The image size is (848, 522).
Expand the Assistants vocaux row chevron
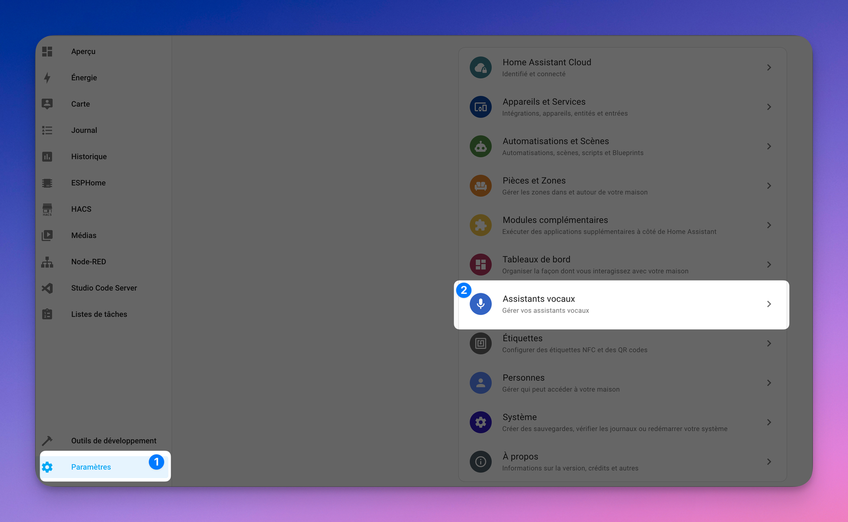click(769, 304)
